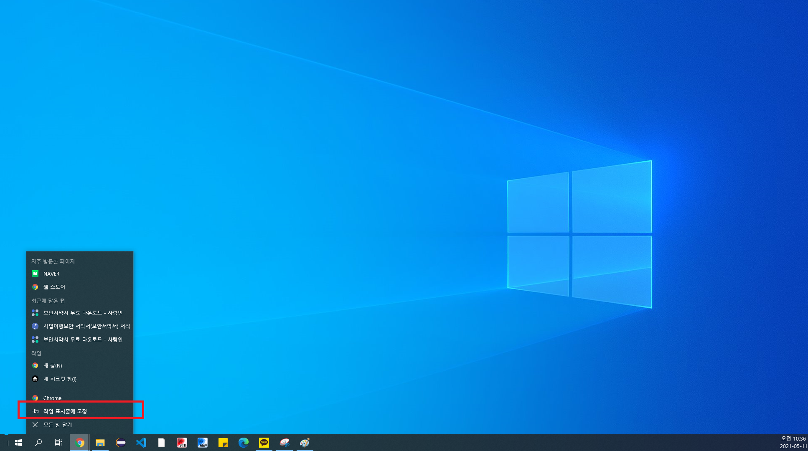Open the Snipping Tool taskbar icon
Image resolution: width=808 pixels, height=451 pixels.
(285, 443)
